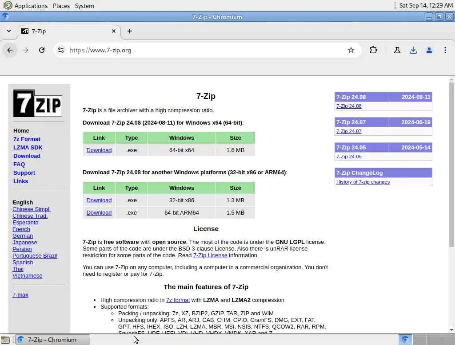Switch language to Chinese Simpl.
The height and width of the screenshot is (345, 455).
pyautogui.click(x=32, y=209)
